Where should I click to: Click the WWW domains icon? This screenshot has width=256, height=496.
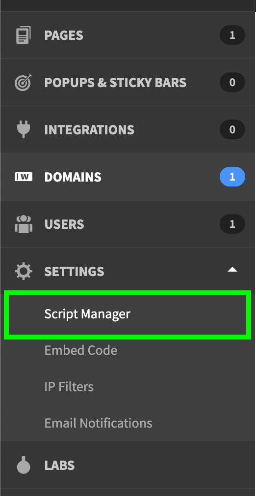(x=24, y=177)
